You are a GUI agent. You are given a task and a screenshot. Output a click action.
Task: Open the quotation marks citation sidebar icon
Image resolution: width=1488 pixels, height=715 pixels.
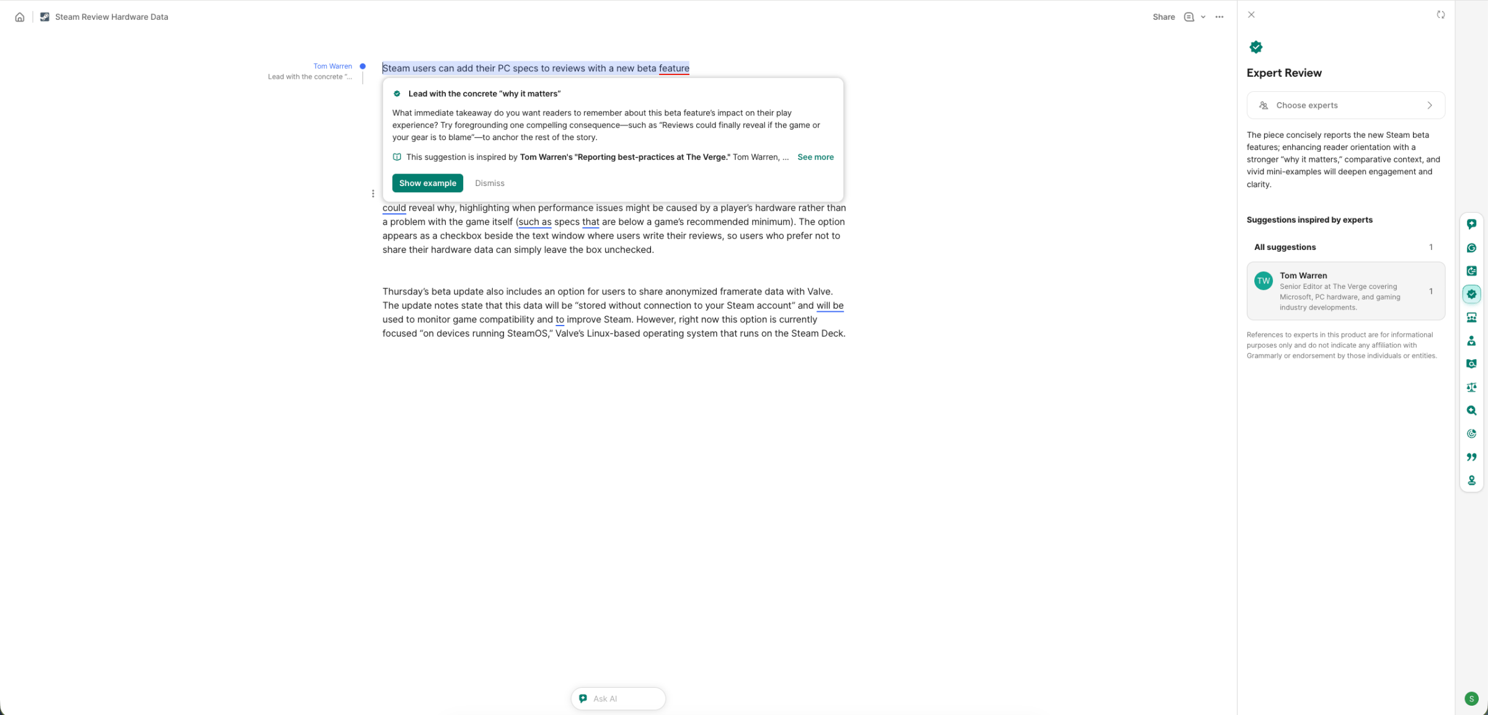click(1471, 457)
